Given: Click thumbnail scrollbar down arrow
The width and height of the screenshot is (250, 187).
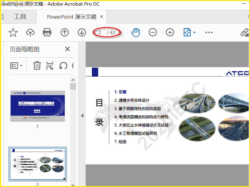Looking at the screenshot, I should click(x=73, y=185).
